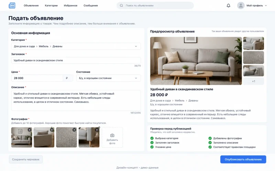
Task: Remove the fabric texture photo
Action: pos(74,130)
